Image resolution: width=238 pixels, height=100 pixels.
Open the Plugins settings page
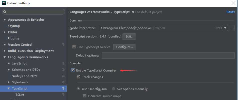(13, 38)
